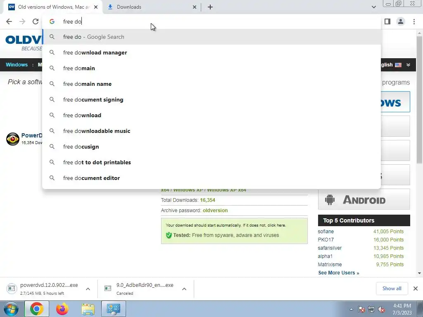
Task: Choose the 'free do - Google Search' suggestion
Action: point(212,37)
